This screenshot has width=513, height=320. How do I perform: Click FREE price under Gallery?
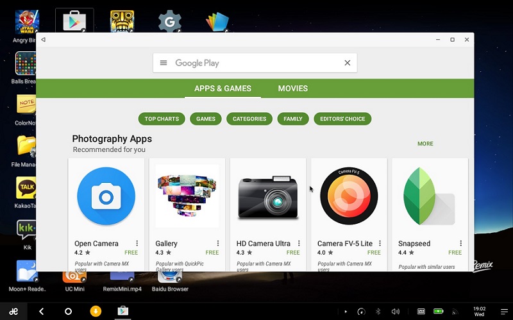click(212, 252)
